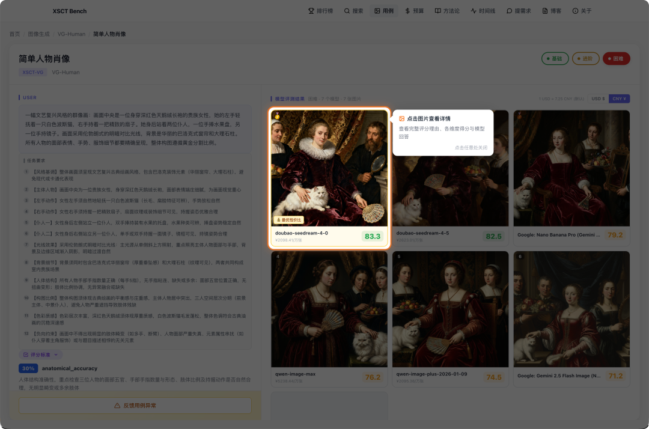
Task: Click 反馈用例异常 feedback button
Action: pyautogui.click(x=135, y=406)
